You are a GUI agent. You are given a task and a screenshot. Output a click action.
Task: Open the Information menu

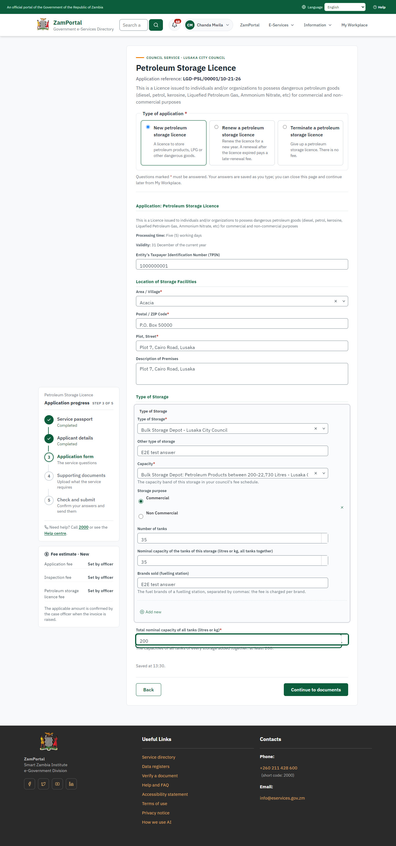click(318, 25)
